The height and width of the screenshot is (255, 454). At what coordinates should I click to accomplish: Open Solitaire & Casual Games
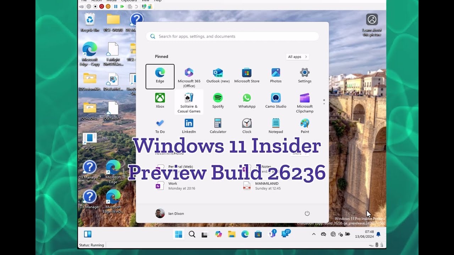click(189, 102)
